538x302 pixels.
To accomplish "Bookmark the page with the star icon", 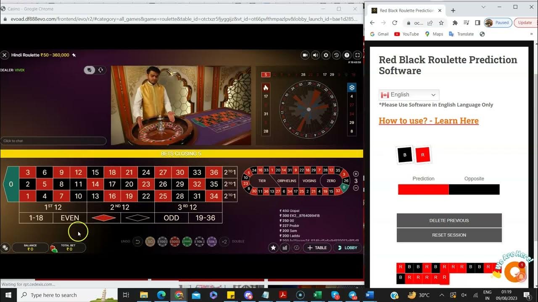I will coord(441,23).
